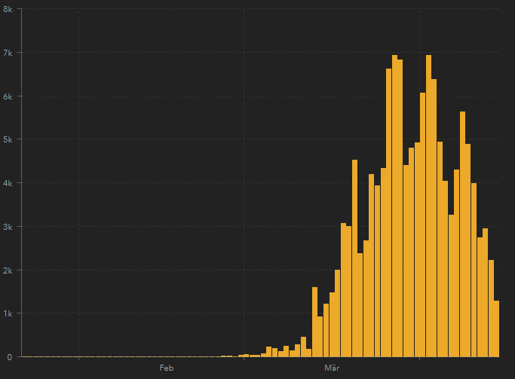Select the final rightmost bar of the chart

click(x=497, y=329)
